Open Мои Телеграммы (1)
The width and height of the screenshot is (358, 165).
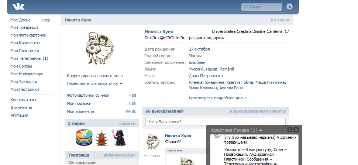(29, 58)
